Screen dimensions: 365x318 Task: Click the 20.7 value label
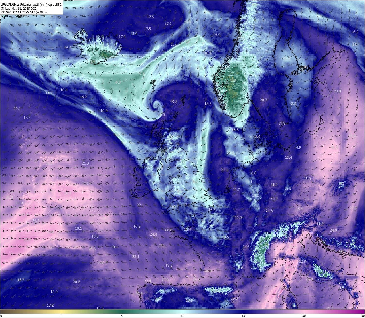tap(236, 190)
